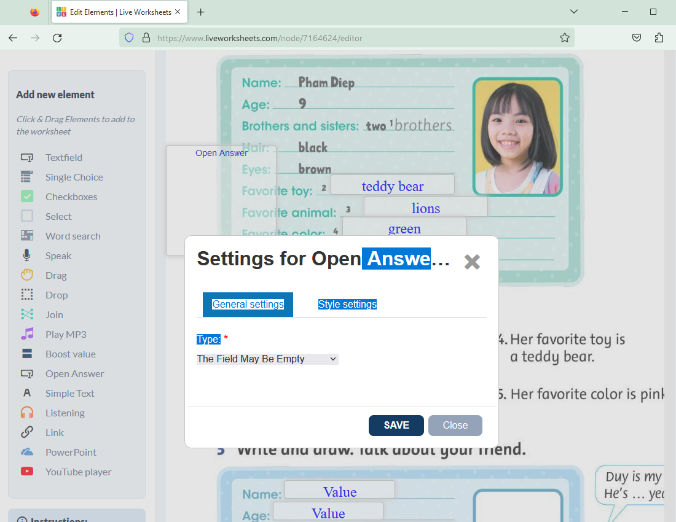This screenshot has width=676, height=522.
Task: Pick the Word search grid icon
Action: tap(26, 236)
